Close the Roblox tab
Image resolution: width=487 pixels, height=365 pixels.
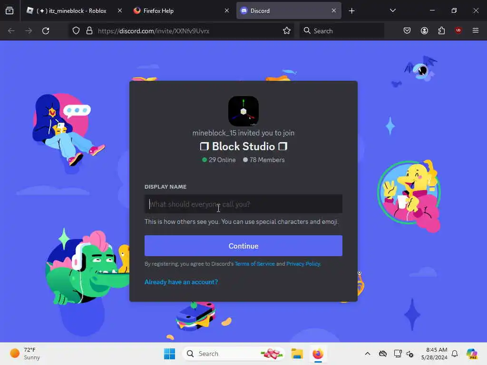click(119, 10)
